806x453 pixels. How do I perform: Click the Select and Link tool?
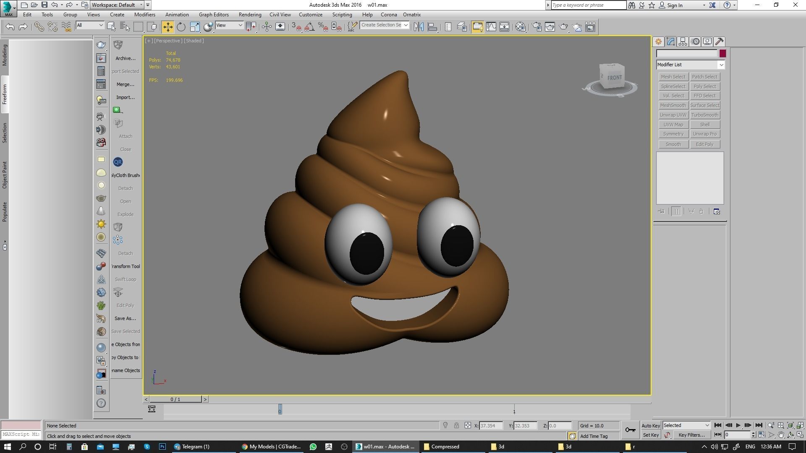[39, 27]
